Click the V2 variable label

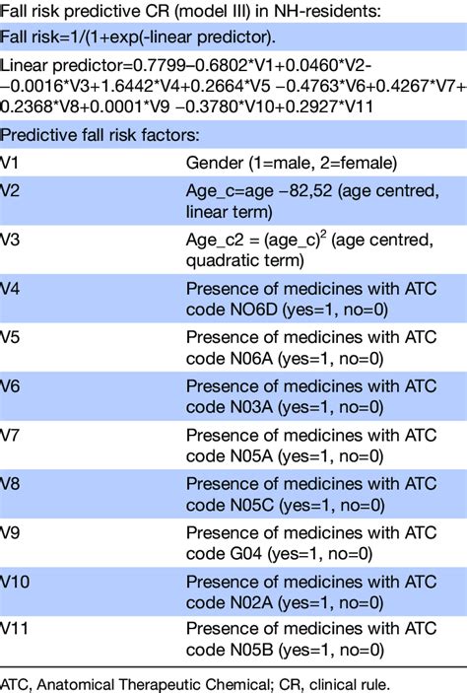point(10,190)
